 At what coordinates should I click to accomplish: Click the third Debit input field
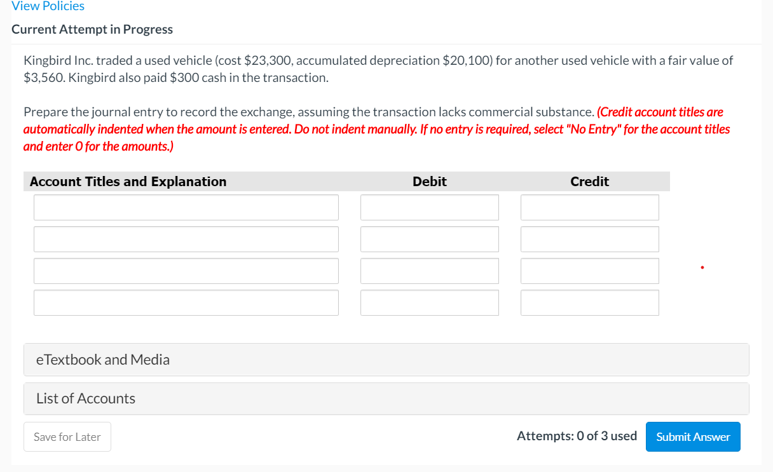tap(429, 271)
